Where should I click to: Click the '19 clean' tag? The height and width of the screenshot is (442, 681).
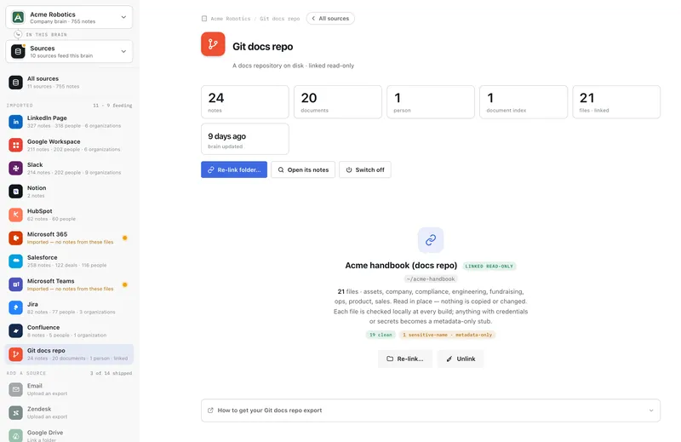381,335
